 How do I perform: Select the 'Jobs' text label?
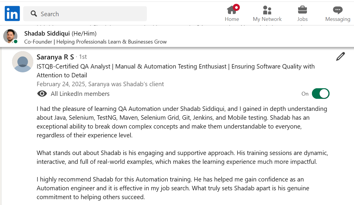302,19
